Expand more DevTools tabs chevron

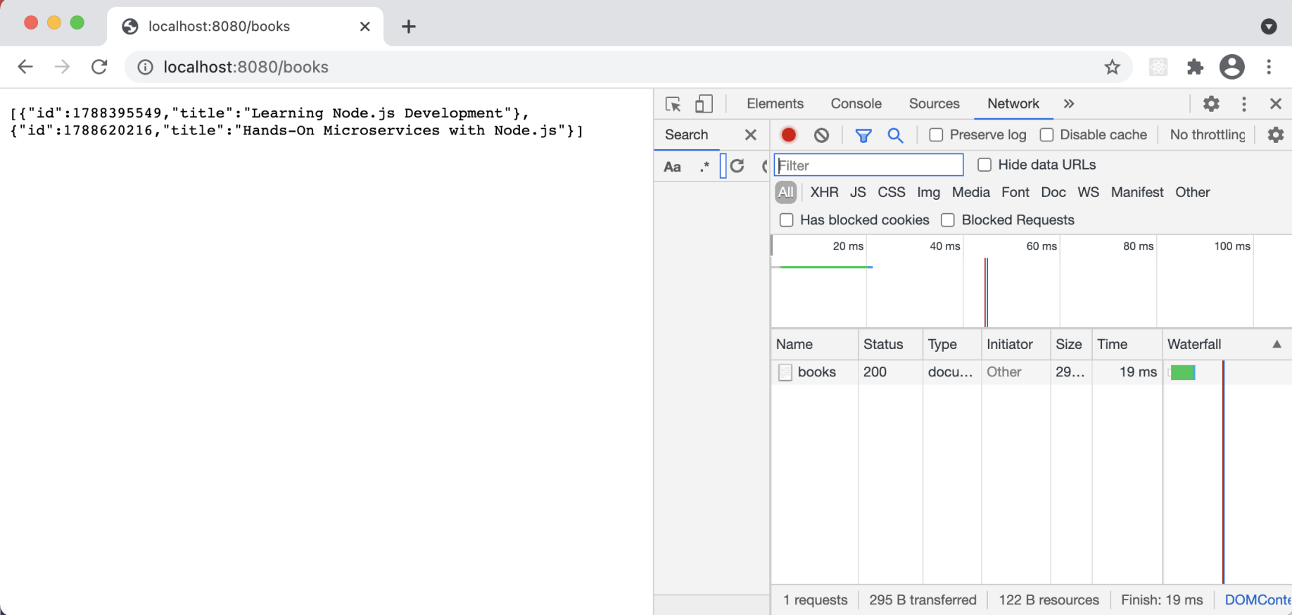tap(1069, 104)
